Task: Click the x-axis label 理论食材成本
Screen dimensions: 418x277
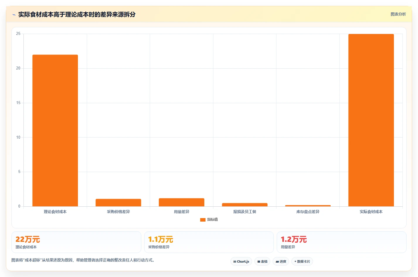Action: point(55,212)
